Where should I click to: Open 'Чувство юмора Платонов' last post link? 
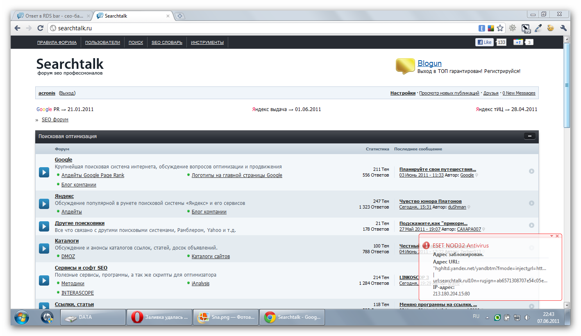431,201
